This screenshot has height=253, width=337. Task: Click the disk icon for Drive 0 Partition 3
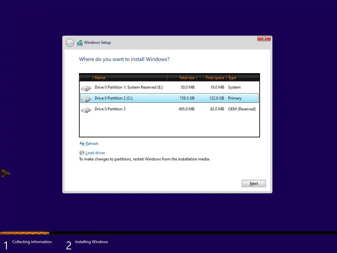point(86,110)
